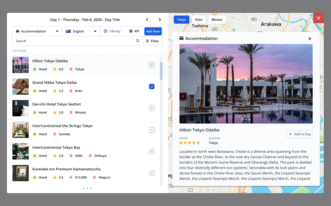Select the InterContinental Tokyo Bay title
Image resolution: width=331 pixels, height=206 pixels.
[56, 148]
